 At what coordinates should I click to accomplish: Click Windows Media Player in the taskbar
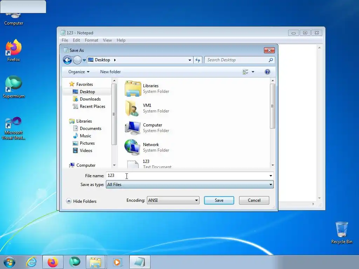117,262
